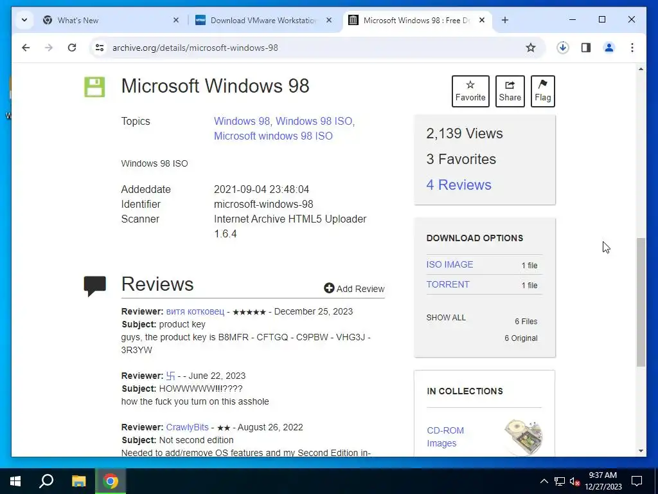This screenshot has width=658, height=494.
Task: Open the 4 Reviews link
Action: point(459,185)
